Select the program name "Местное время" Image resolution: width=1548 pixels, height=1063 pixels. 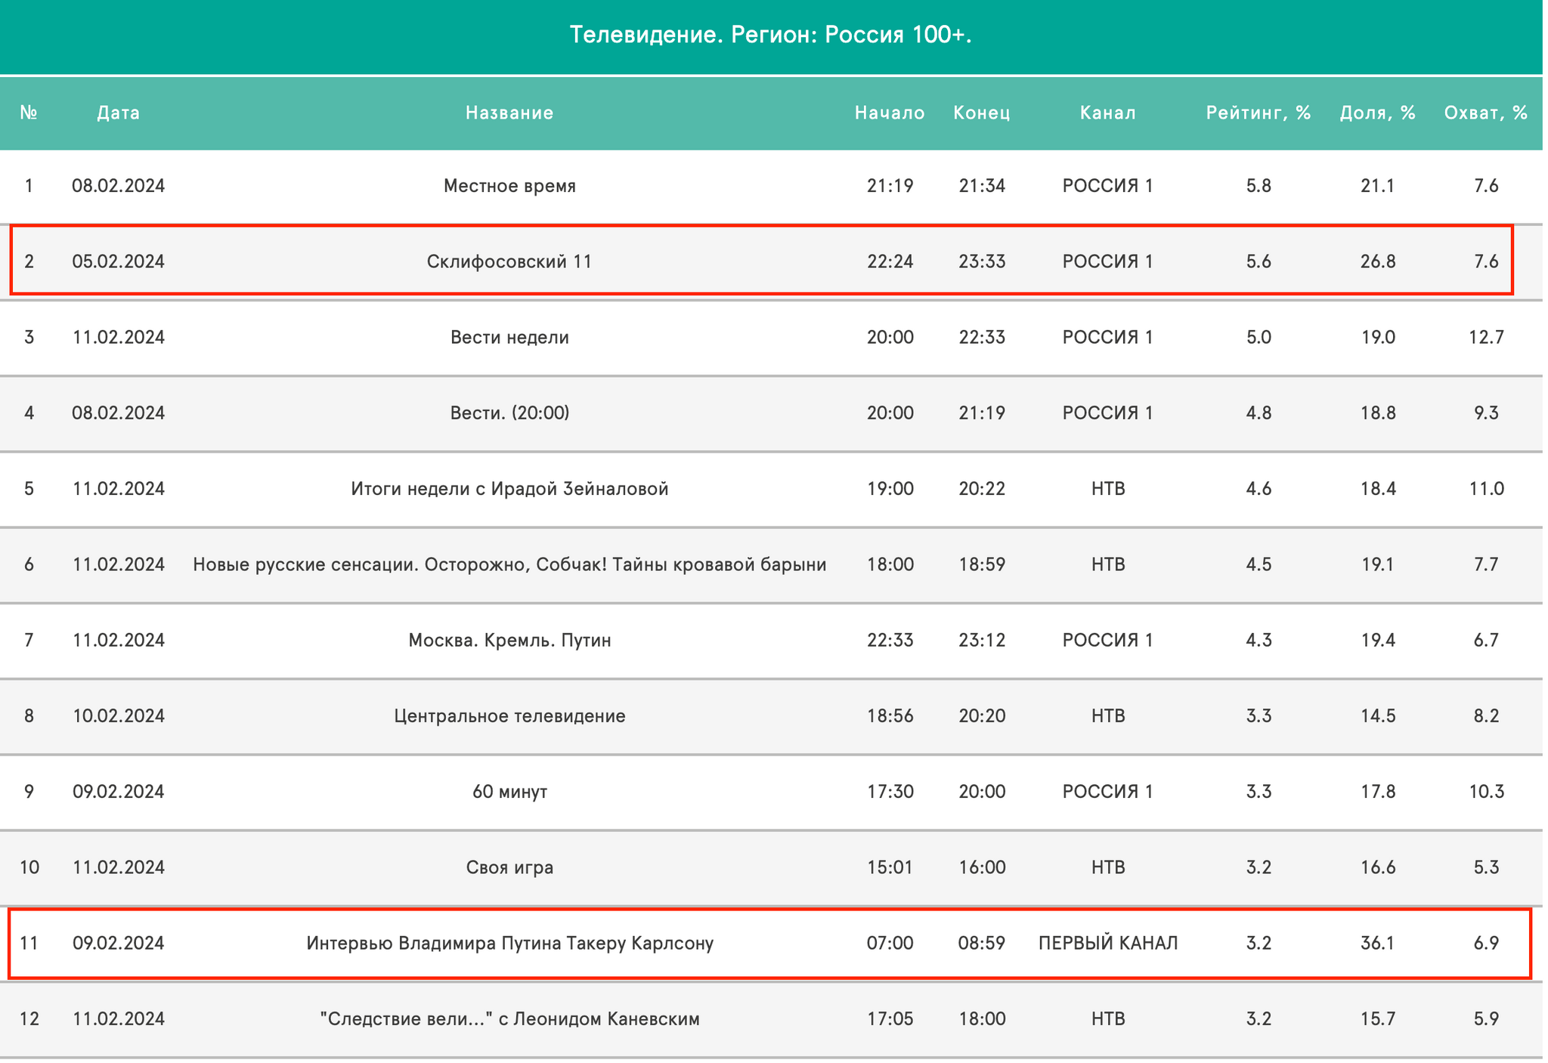(509, 186)
